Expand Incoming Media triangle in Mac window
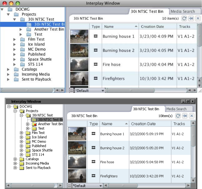This screenshot has width=202, height=189. pos(8,74)
